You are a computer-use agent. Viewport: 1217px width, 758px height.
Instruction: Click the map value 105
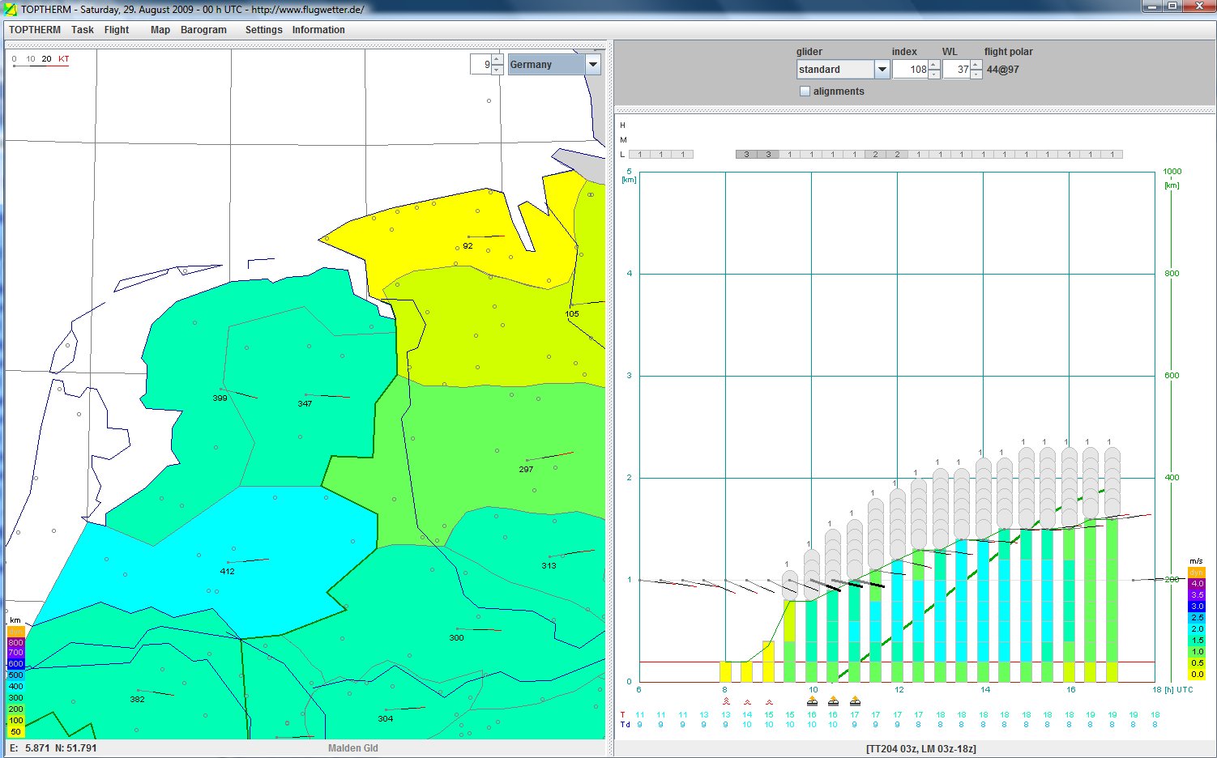(x=572, y=313)
